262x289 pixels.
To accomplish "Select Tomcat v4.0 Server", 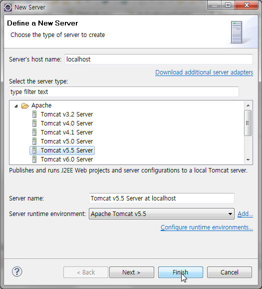I will pyautogui.click(x=67, y=123).
